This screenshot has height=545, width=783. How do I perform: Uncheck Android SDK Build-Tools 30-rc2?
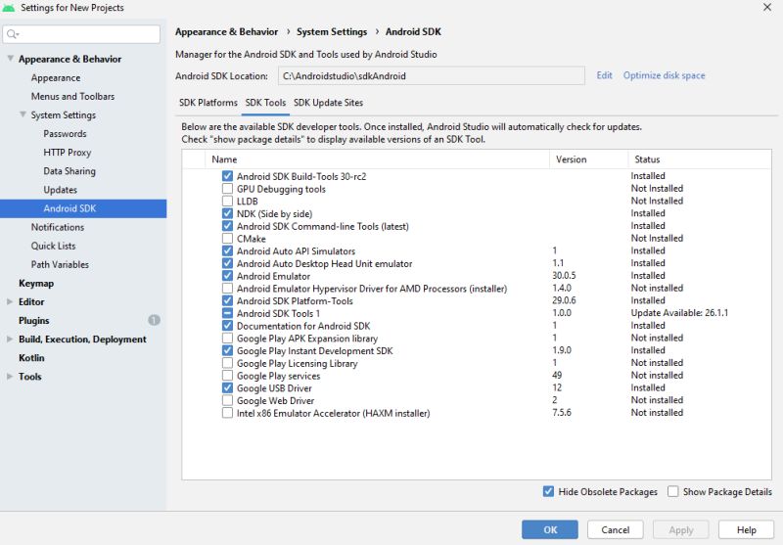pos(227,176)
